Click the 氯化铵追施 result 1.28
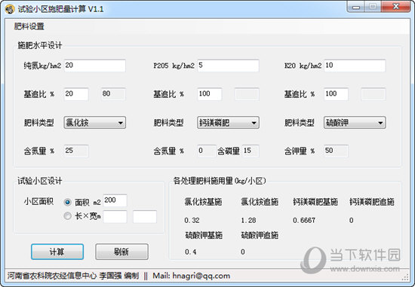The image size is (415, 287). click(x=248, y=220)
